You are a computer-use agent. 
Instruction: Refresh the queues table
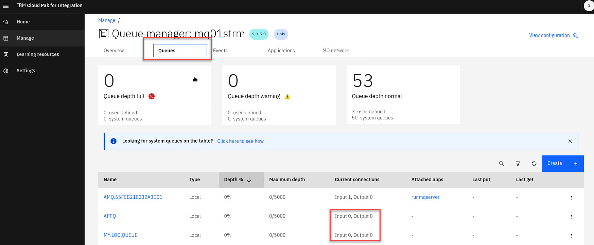click(534, 164)
